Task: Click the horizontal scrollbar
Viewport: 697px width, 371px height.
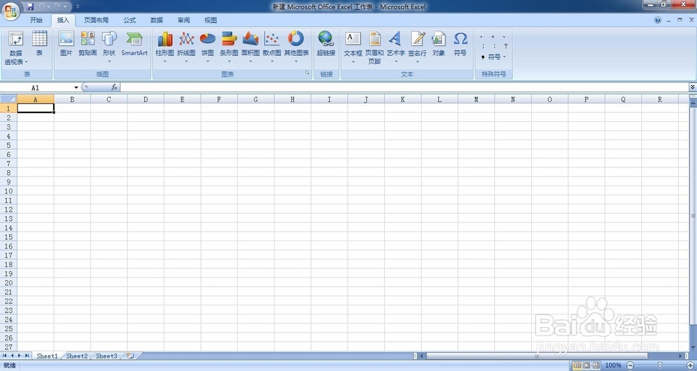Action: (x=536, y=356)
